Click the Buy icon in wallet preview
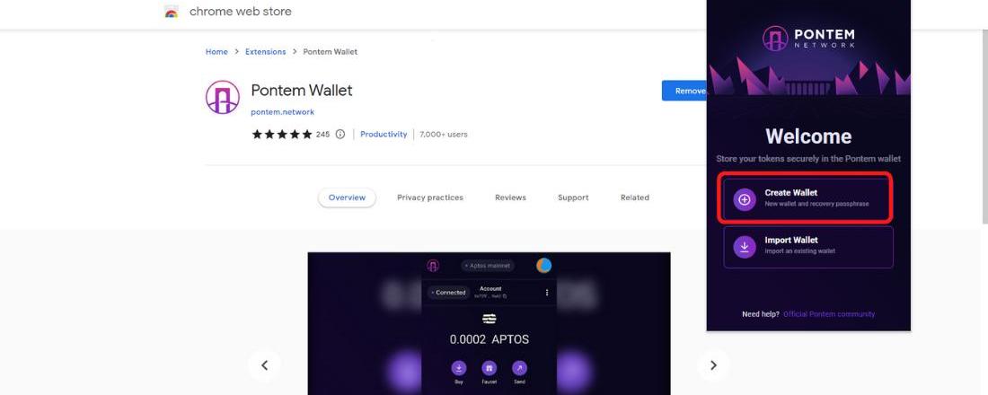The width and height of the screenshot is (988, 395). click(x=459, y=368)
